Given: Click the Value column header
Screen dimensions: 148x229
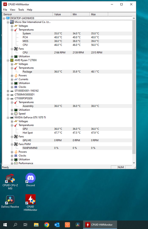Looking at the screenshot, I should tap(62, 14).
